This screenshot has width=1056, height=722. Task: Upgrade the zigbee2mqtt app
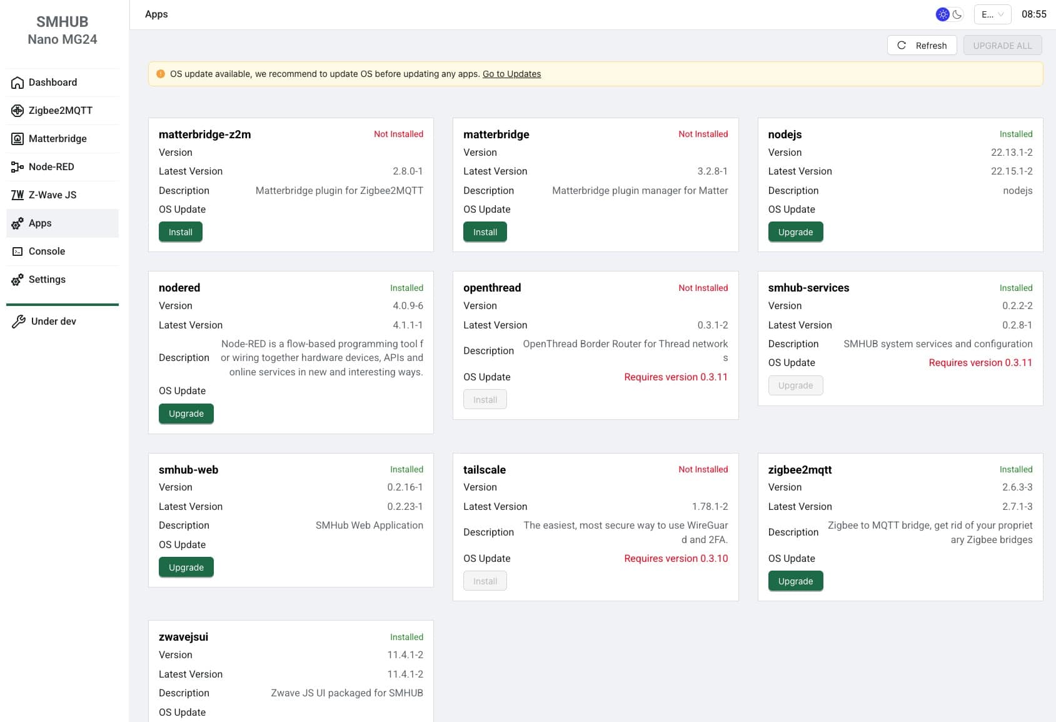pos(795,581)
